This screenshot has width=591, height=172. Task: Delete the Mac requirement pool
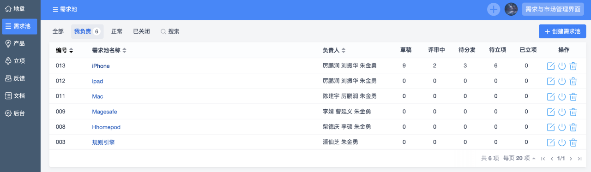click(x=573, y=96)
